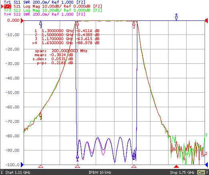
Task: Click channel 1 indicator in status bar
Action: click(2, 172)
